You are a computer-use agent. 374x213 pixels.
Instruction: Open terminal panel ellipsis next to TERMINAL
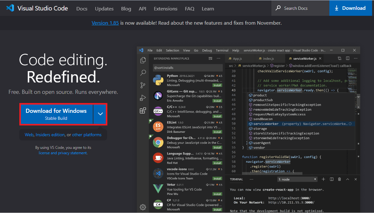(x=251, y=180)
